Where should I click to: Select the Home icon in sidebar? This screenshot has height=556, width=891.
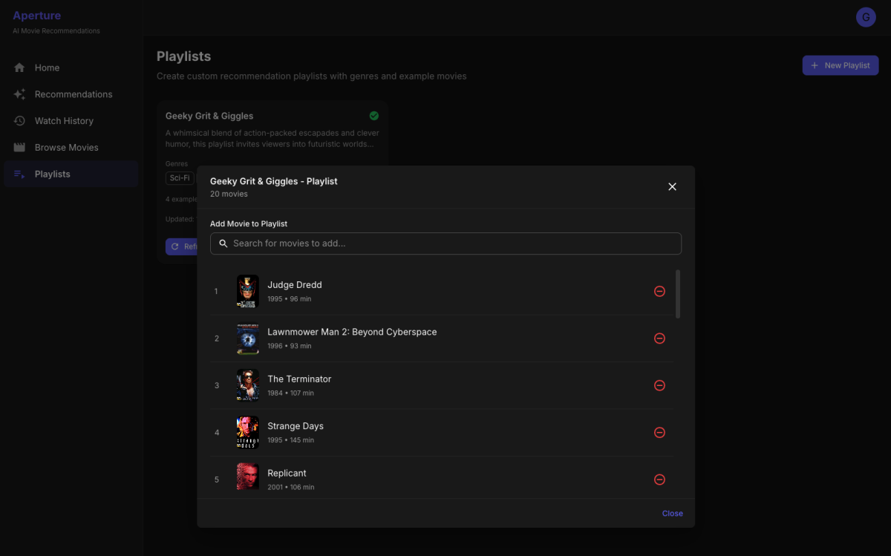19,67
